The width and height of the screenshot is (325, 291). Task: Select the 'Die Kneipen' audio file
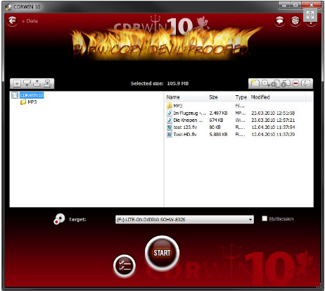(x=189, y=120)
